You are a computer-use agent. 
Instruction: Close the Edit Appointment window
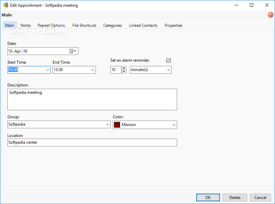(x=267, y=5)
